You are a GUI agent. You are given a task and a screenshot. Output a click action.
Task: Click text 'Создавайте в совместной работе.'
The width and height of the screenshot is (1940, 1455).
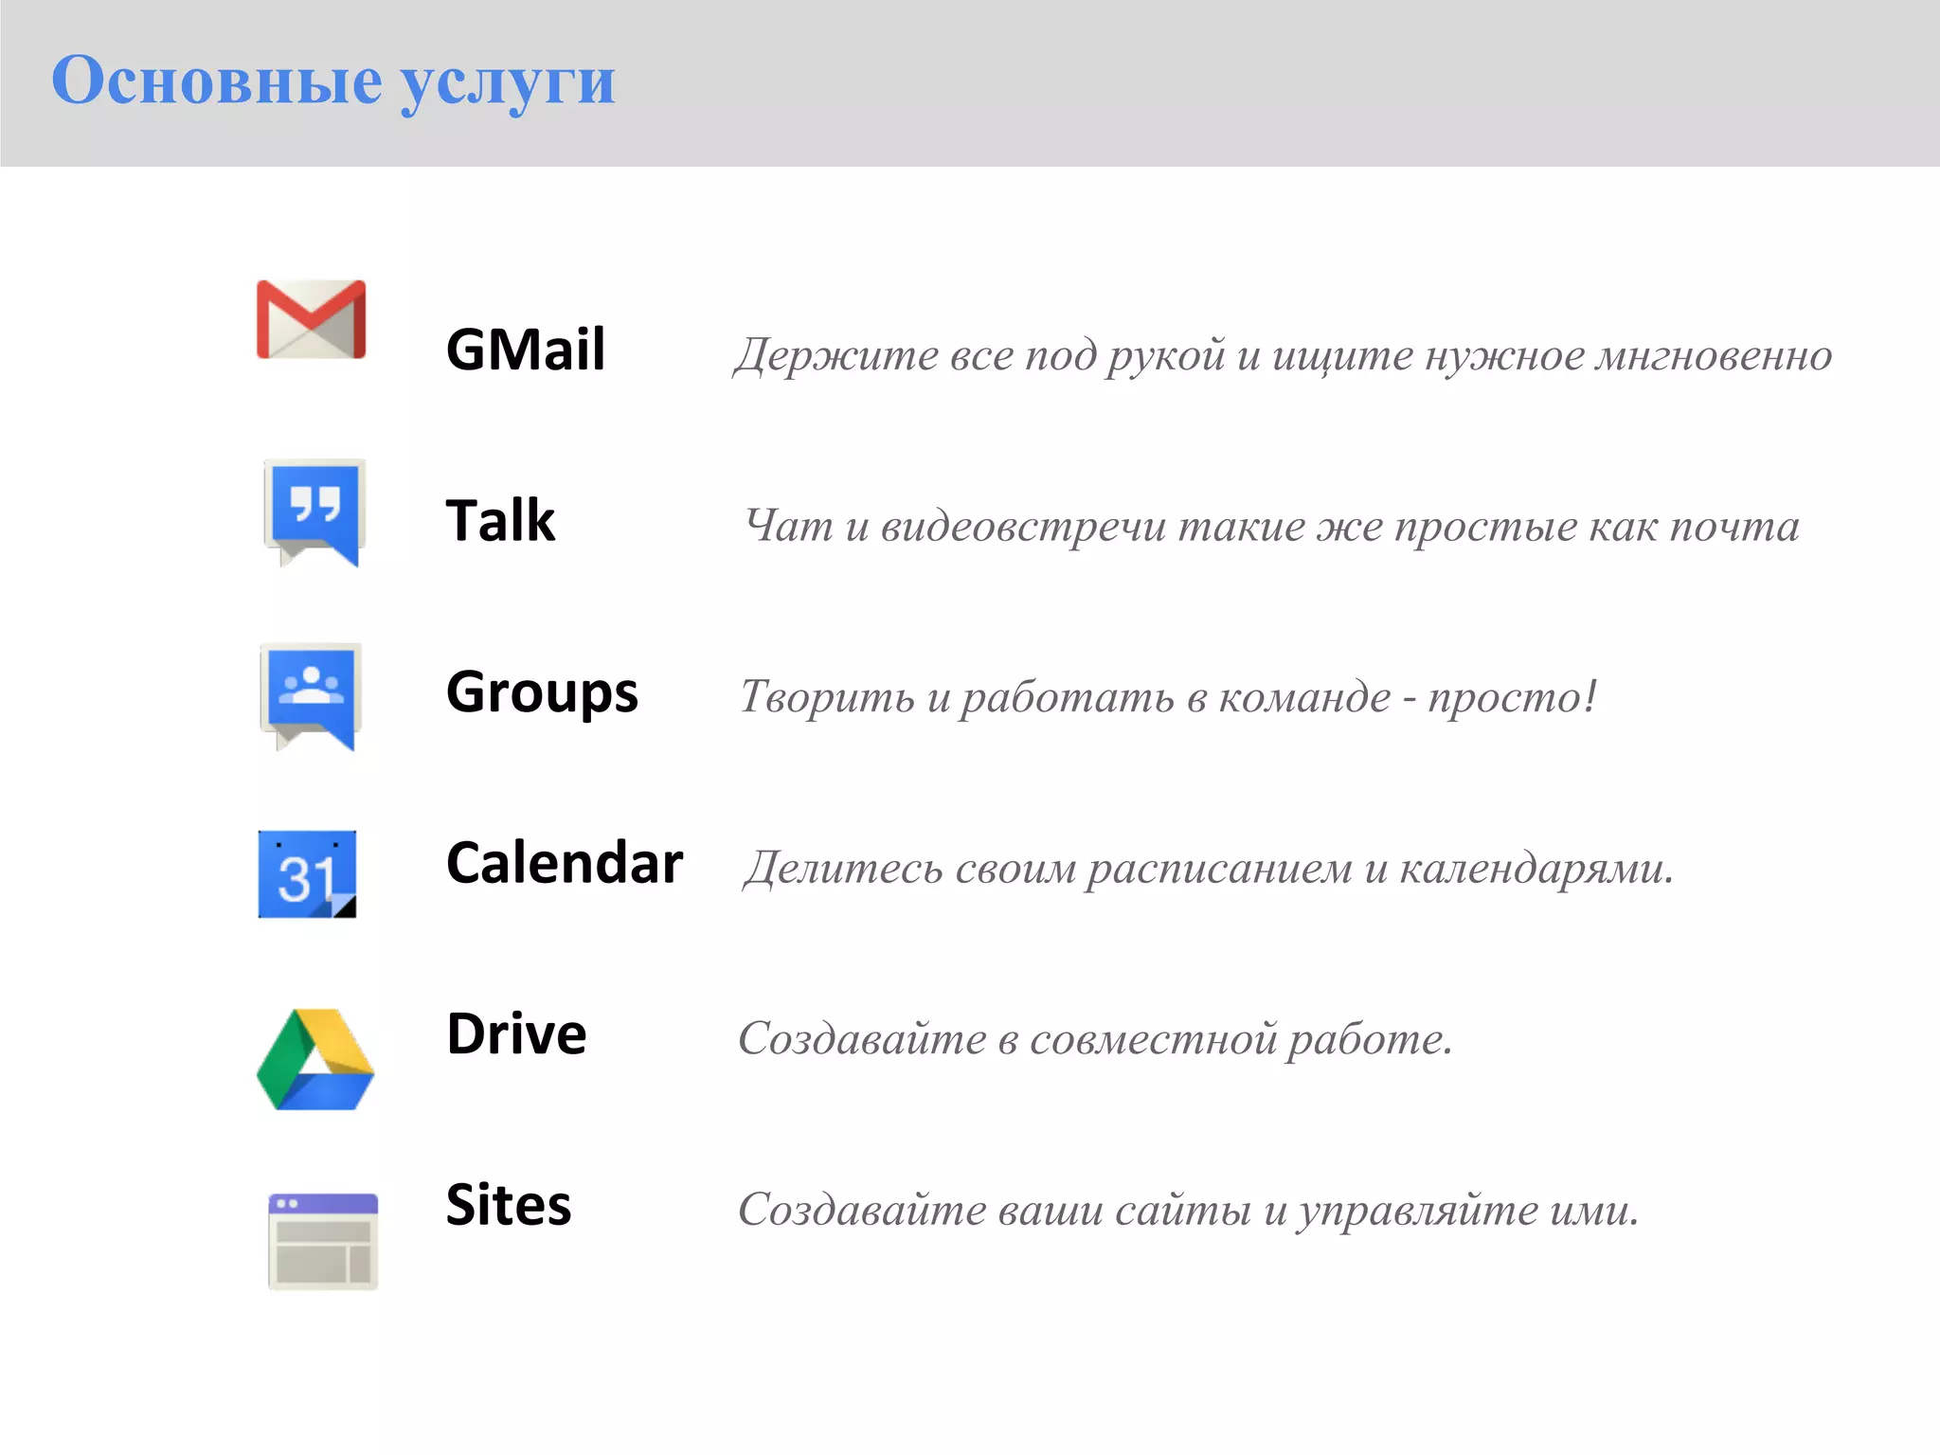click(1096, 1039)
